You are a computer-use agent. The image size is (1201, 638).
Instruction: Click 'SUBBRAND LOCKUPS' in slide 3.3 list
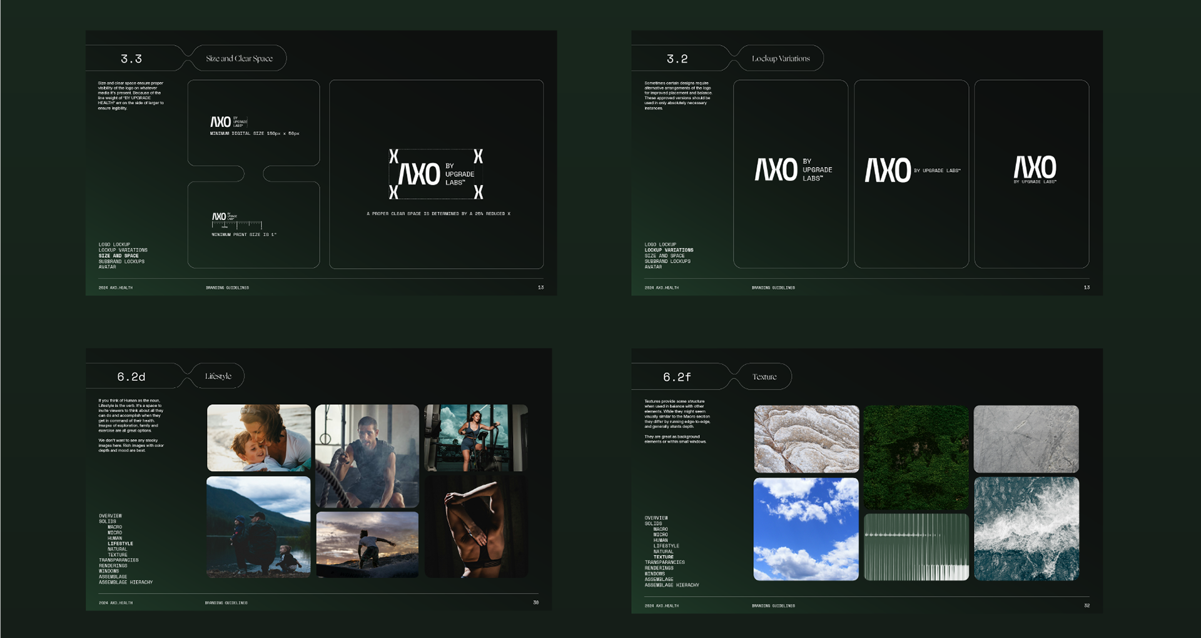[121, 261]
